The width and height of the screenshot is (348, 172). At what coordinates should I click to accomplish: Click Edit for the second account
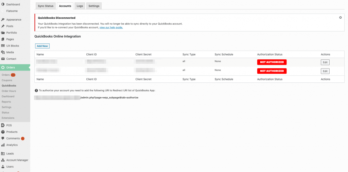(325, 71)
